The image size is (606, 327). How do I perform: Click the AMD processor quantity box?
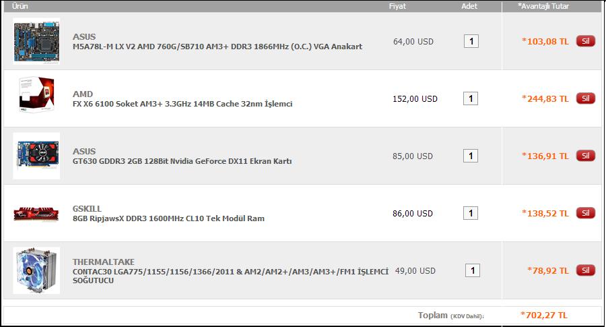click(x=471, y=98)
